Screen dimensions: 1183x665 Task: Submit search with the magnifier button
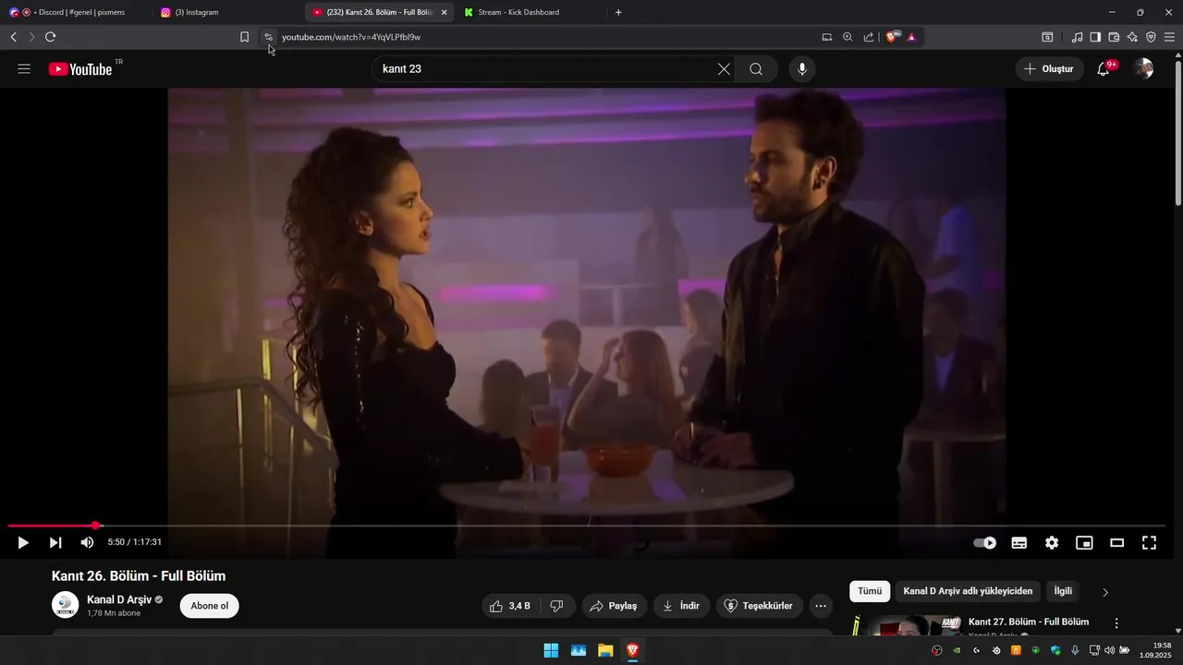tap(756, 69)
